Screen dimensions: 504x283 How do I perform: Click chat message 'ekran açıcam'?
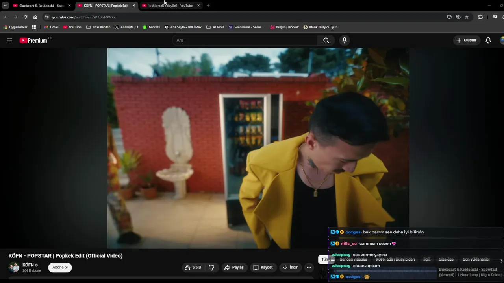367,266
